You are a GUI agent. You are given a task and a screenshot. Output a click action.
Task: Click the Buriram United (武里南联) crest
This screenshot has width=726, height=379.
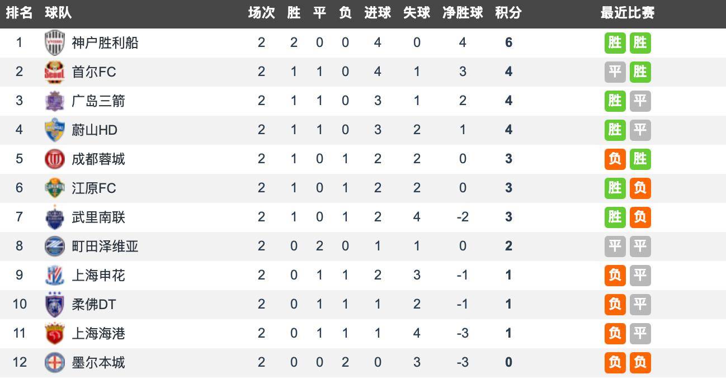(55, 217)
